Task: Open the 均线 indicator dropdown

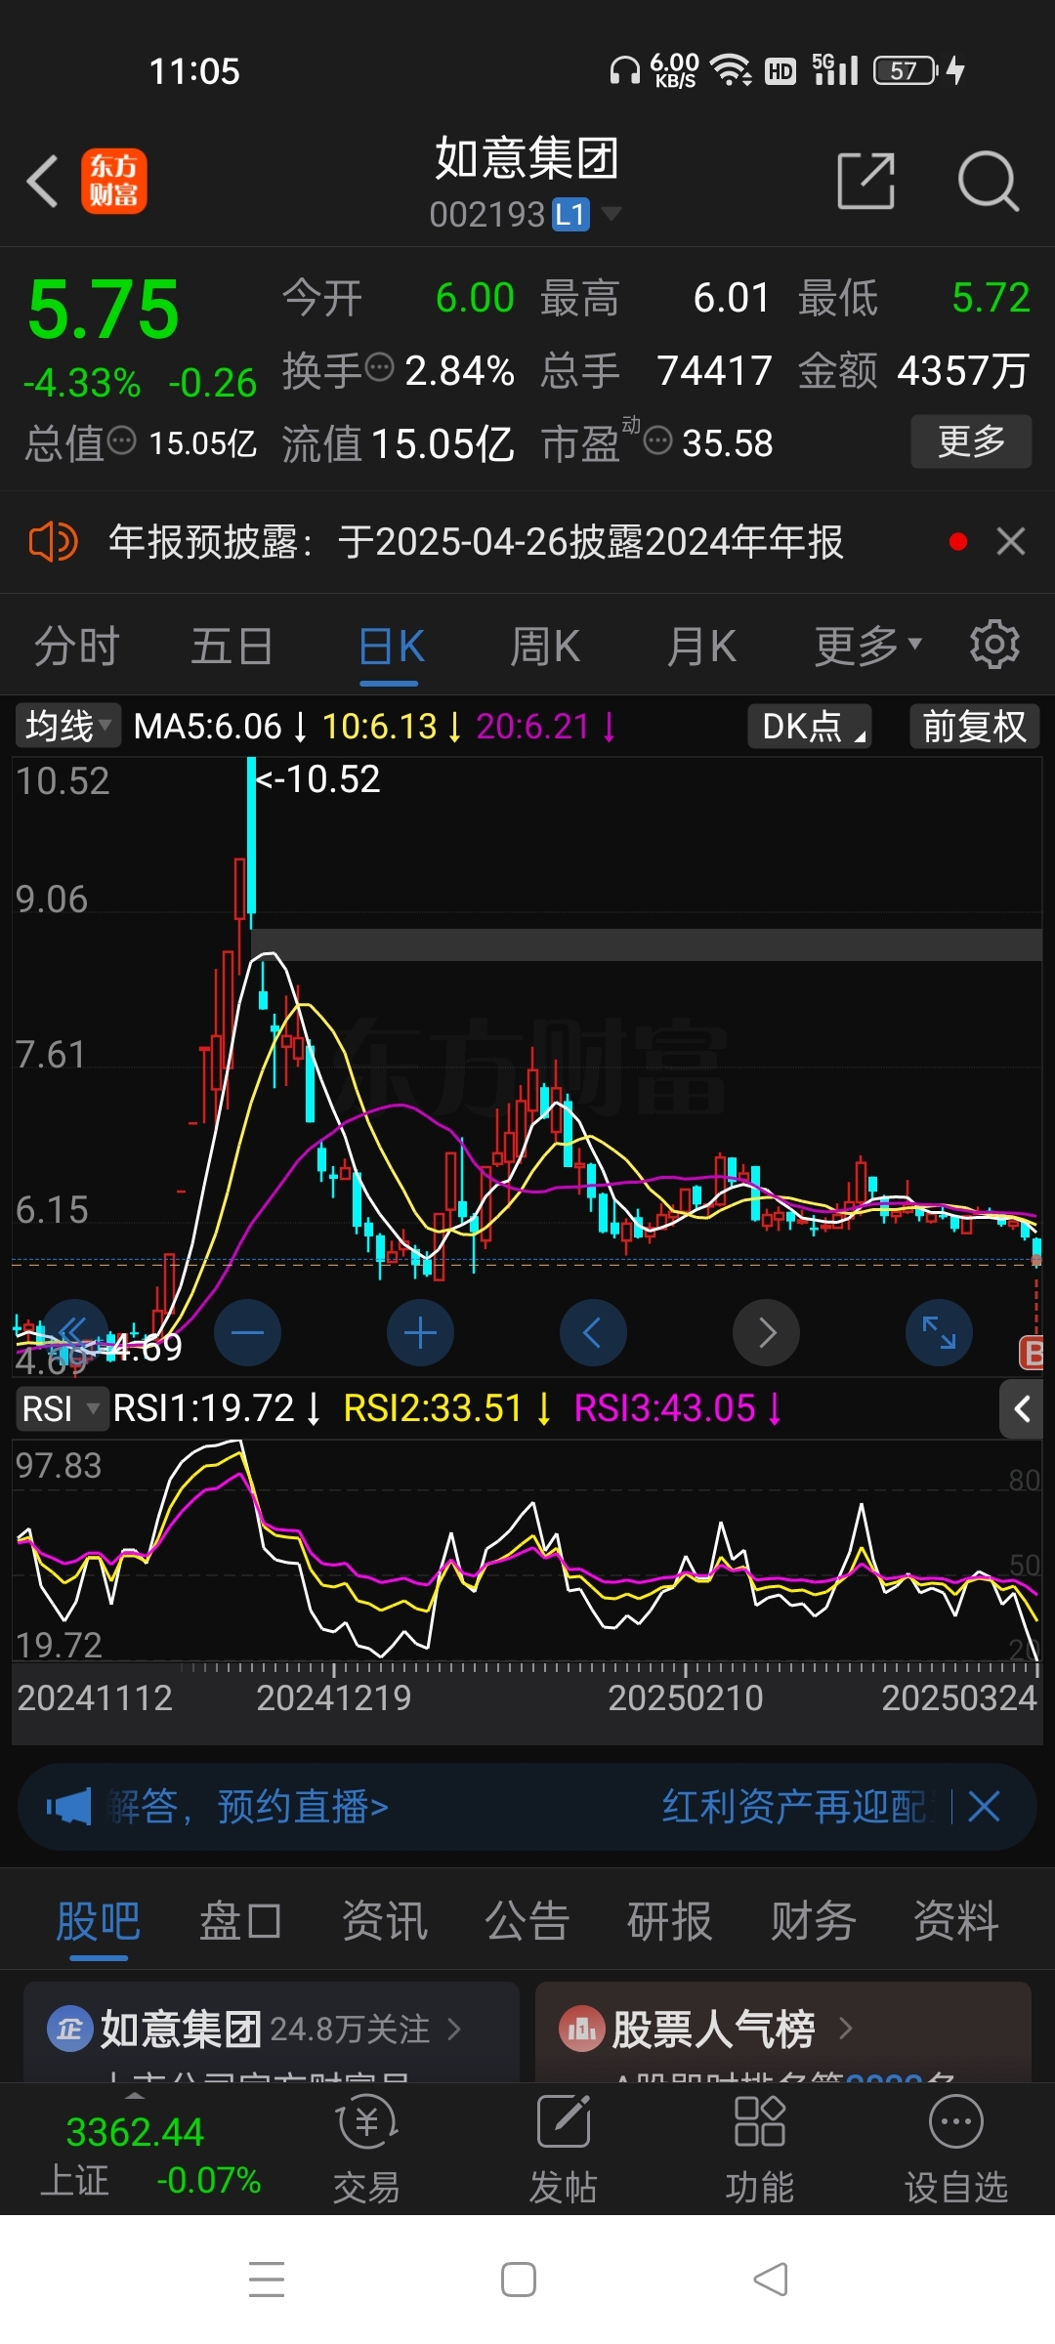Action: coord(68,726)
